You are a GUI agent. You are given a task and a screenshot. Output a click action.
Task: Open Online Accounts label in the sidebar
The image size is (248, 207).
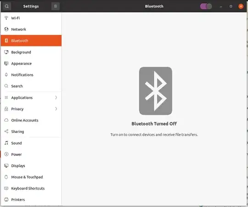tap(25, 120)
